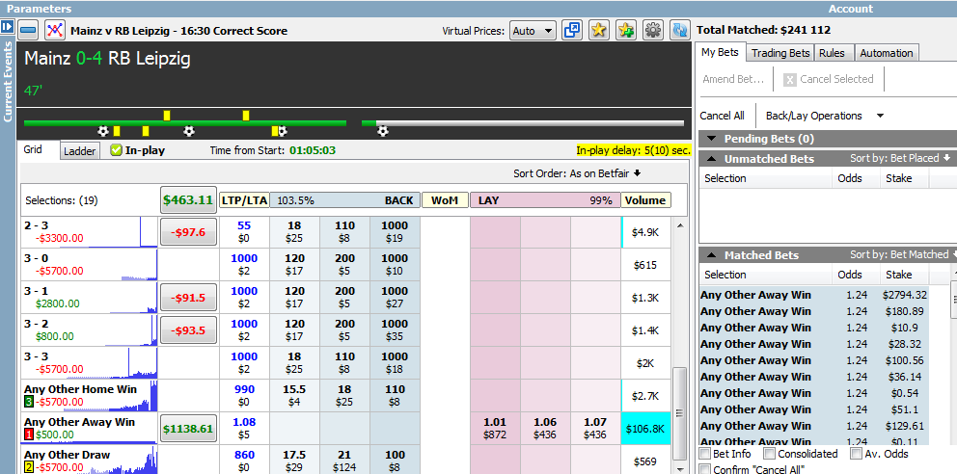
Task: Click second upper yellow card on timeline
Action: click(x=246, y=116)
